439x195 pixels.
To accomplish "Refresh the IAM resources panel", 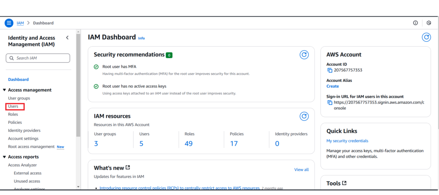I will click(x=304, y=116).
